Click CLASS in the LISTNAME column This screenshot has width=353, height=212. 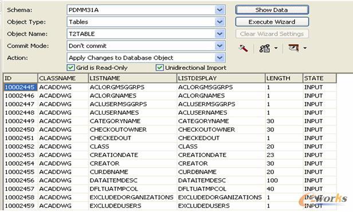99,147
